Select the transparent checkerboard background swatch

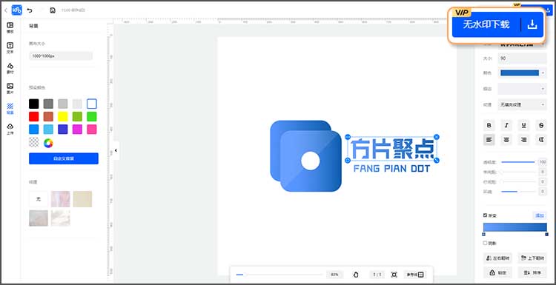[33, 143]
